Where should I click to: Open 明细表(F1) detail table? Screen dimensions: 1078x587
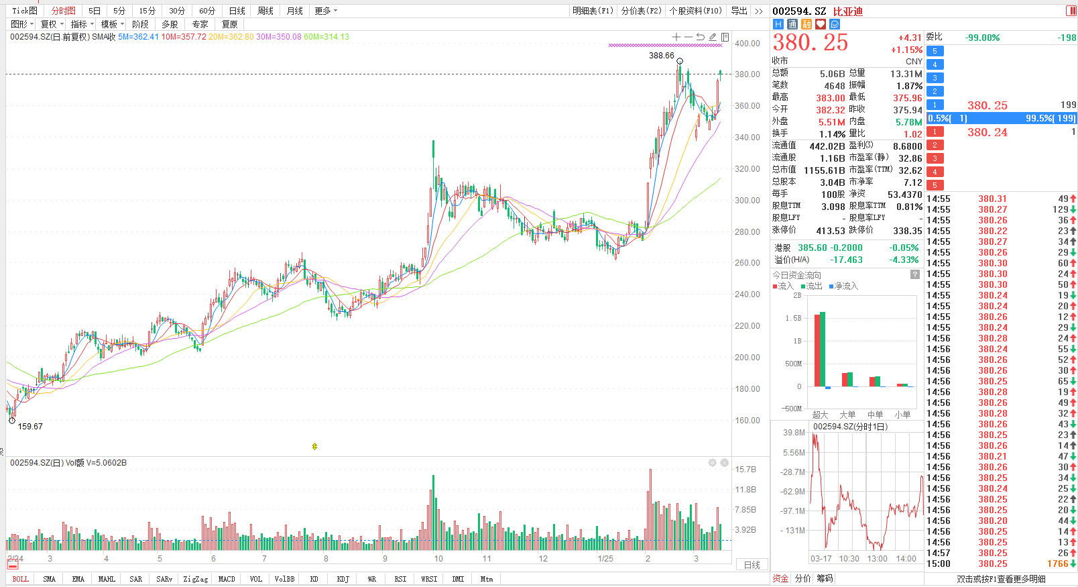593,11
